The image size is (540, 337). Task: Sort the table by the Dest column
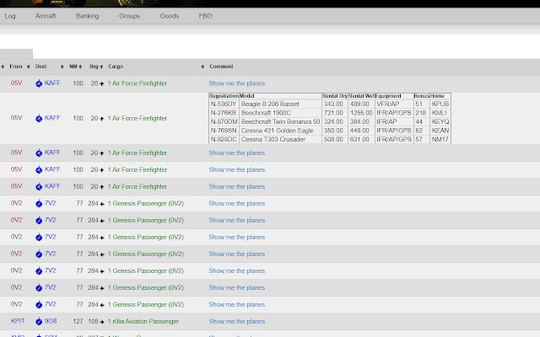coord(40,66)
